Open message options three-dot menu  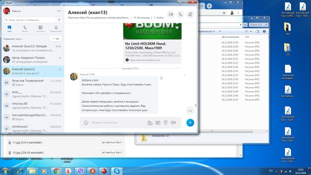pos(184,75)
